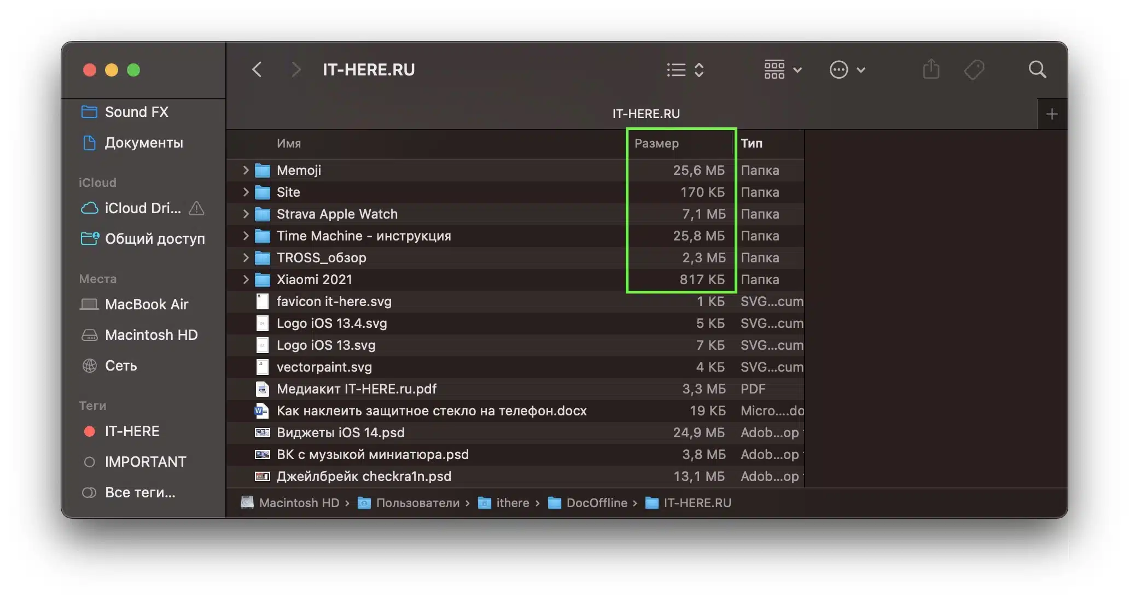Click DocOffline in the path bar

click(x=596, y=503)
